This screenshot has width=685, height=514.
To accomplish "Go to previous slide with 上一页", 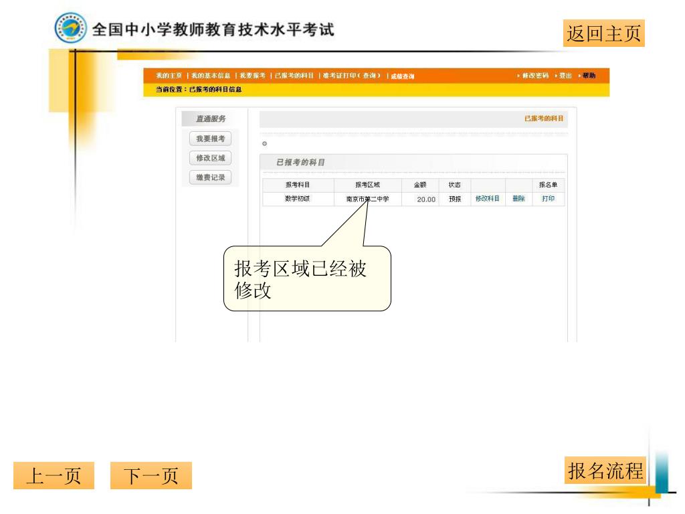I will (x=54, y=475).
